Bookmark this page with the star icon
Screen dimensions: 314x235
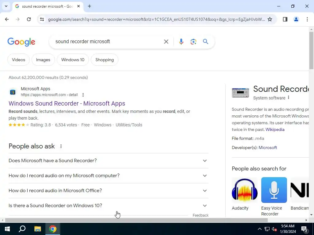pyautogui.click(x=270, y=19)
